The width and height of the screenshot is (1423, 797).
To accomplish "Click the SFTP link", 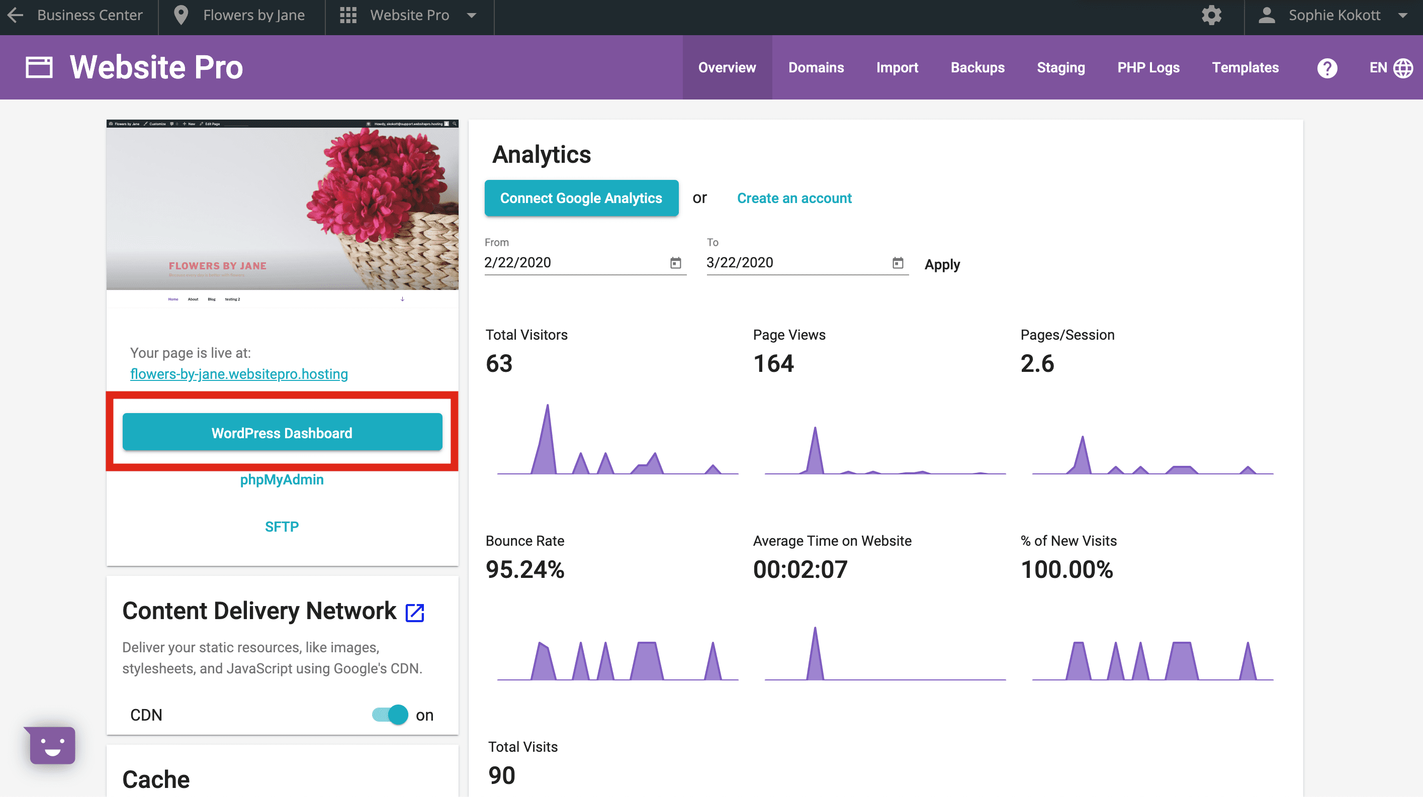I will coord(282,527).
